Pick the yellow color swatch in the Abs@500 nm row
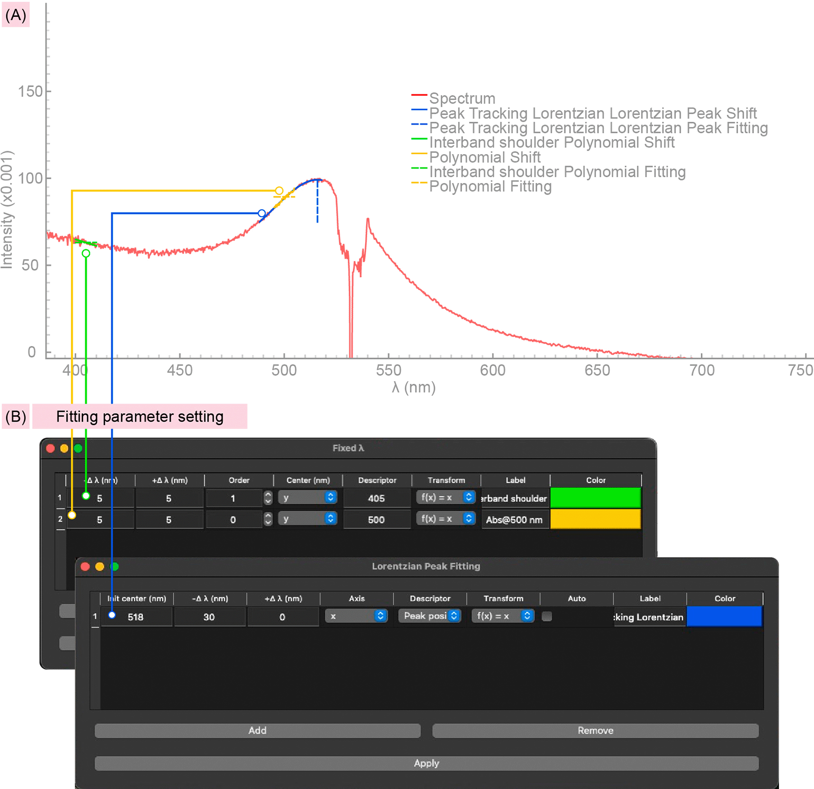This screenshot has height=789, width=814. [595, 519]
